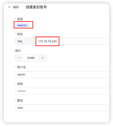Viewport: 113px width, 126px height.
Task: Click the 路径 field label
Action: click(x=20, y=100)
